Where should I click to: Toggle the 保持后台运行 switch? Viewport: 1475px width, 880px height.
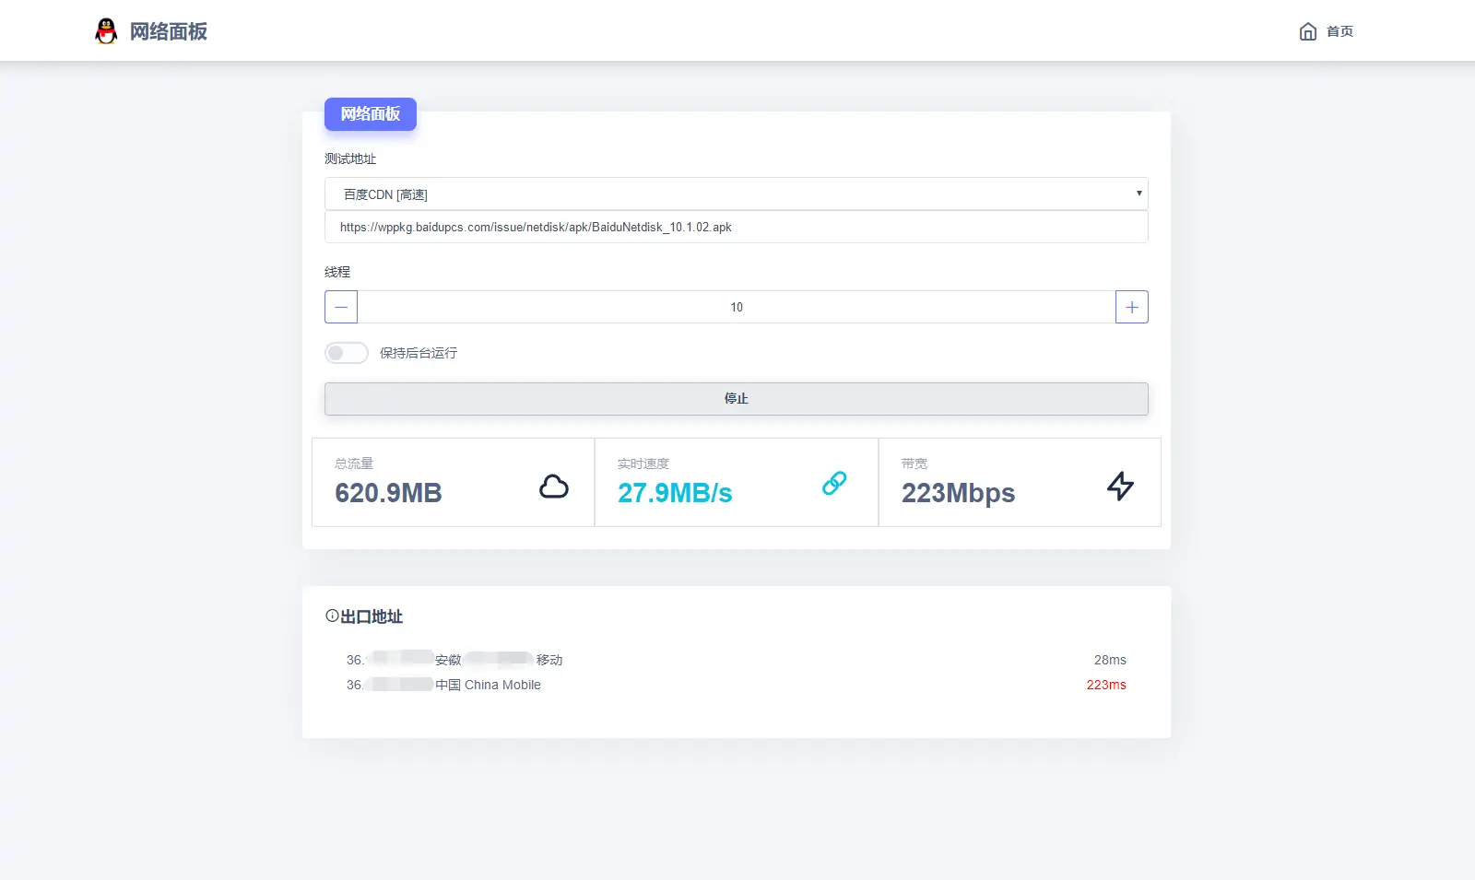(x=347, y=353)
